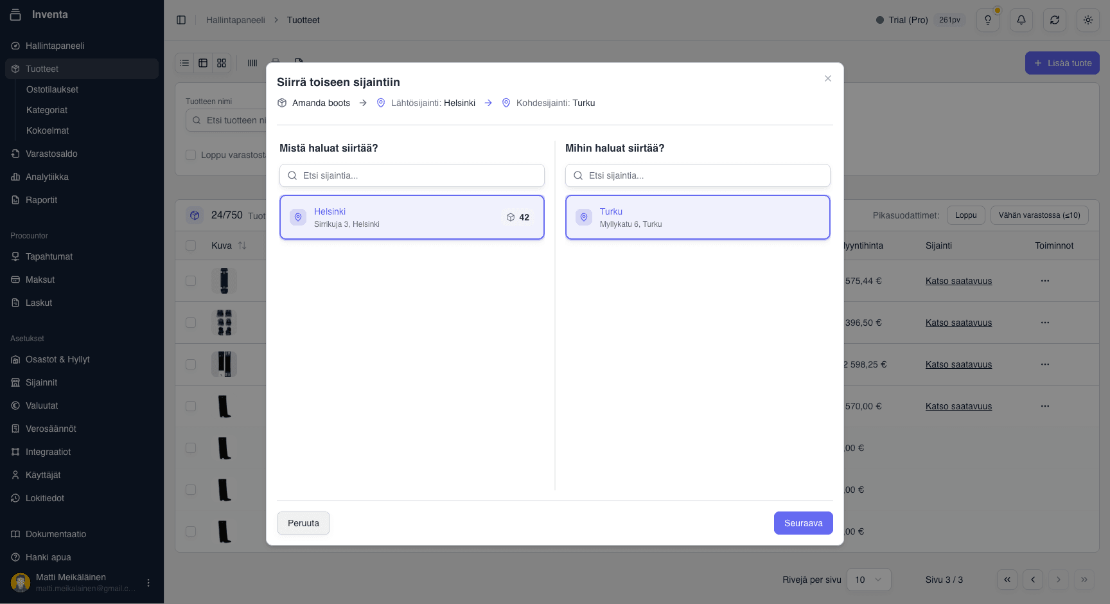Sort by the Kuva column arrows

(242, 245)
